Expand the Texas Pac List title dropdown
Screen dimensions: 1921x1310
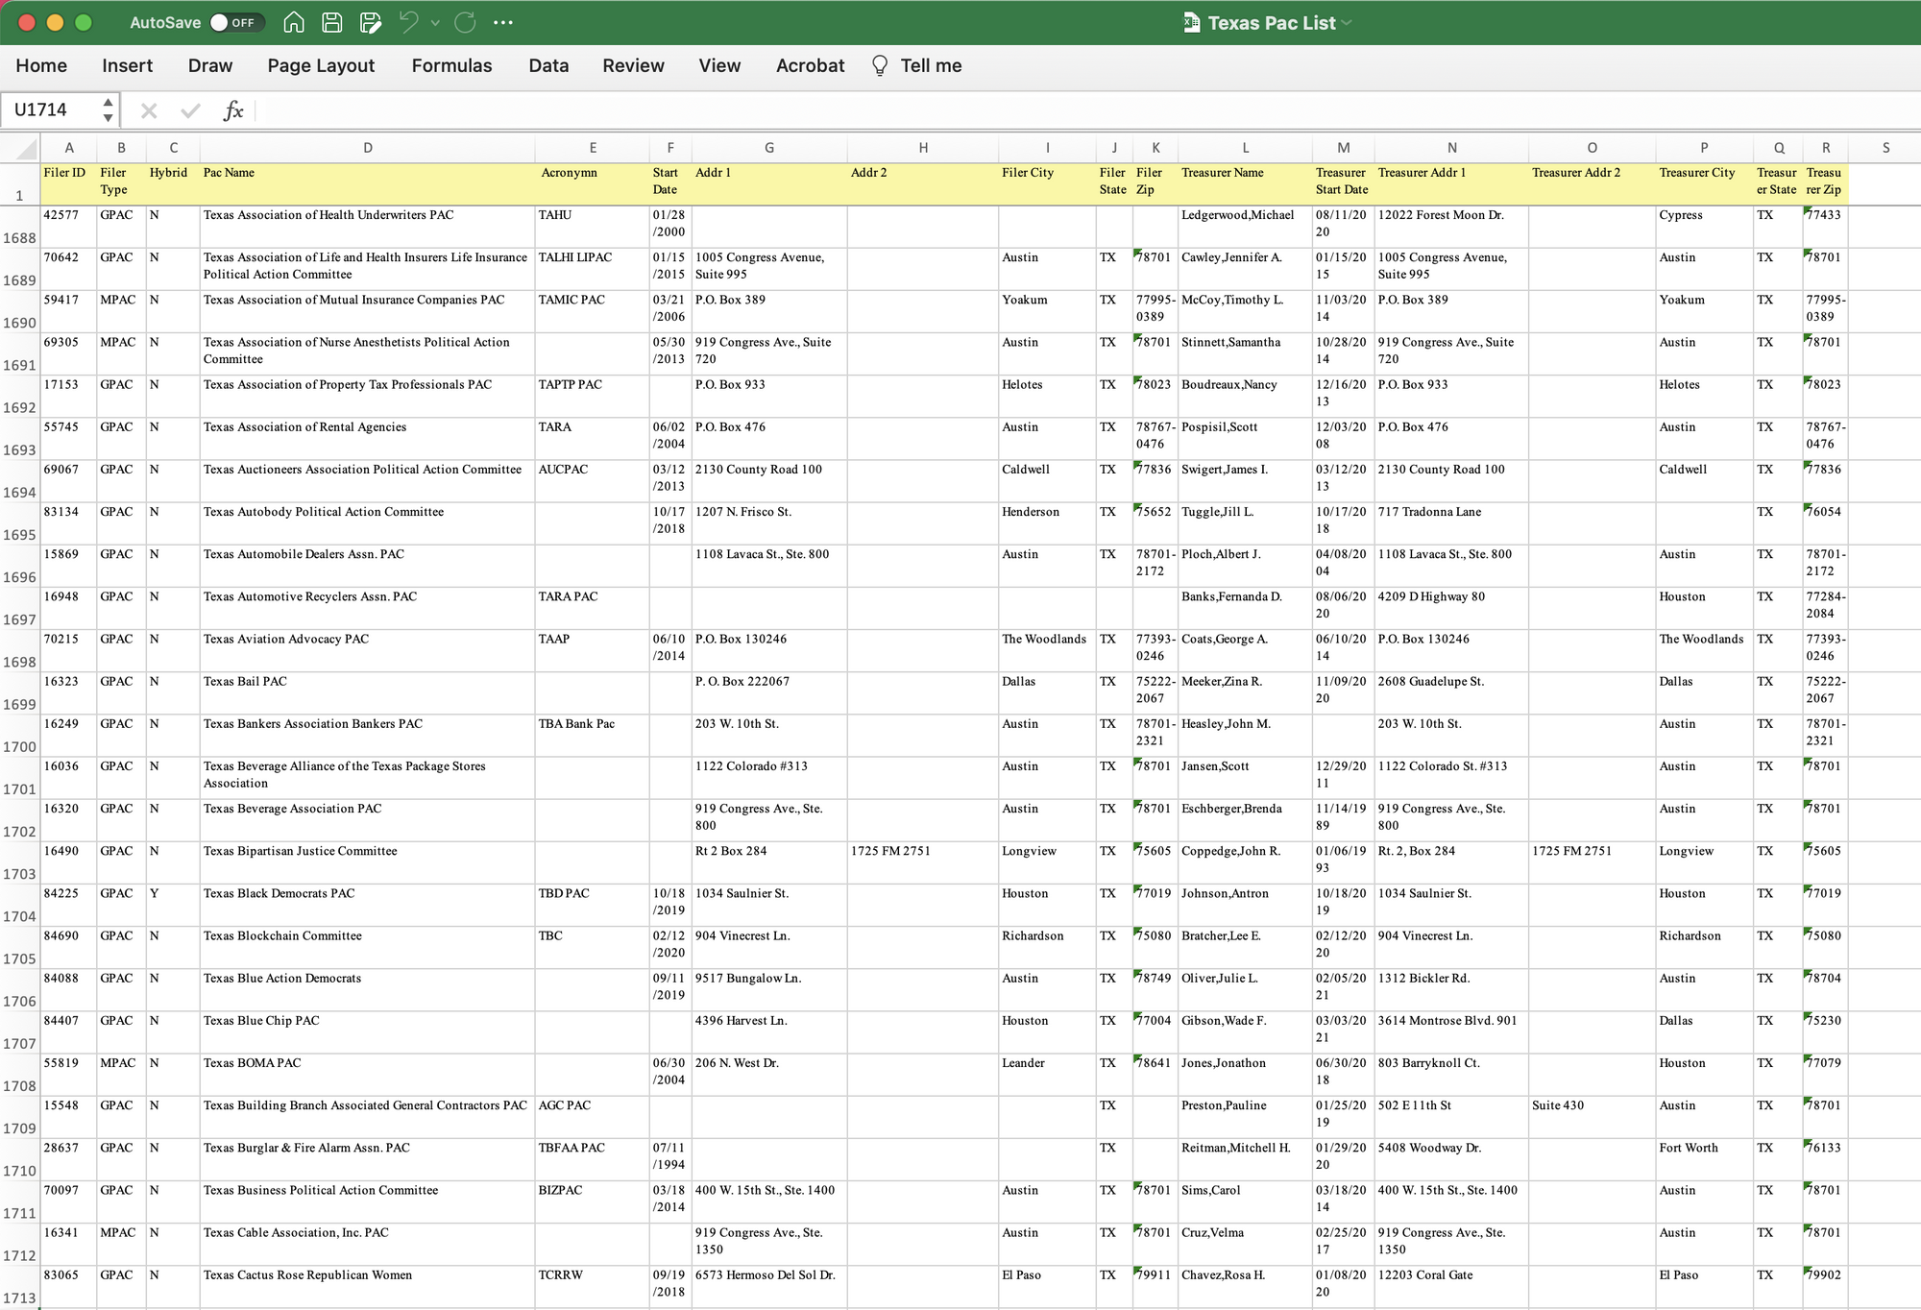1347,23
